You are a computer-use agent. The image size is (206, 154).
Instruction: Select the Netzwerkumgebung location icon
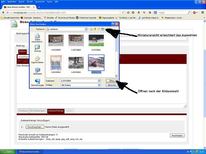[x=37, y=81]
